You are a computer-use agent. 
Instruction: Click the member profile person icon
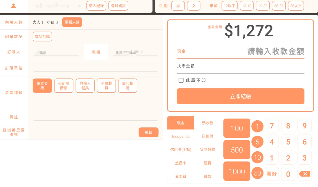14,6
